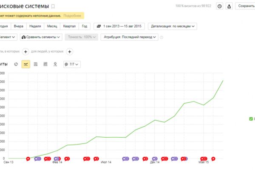Add a people condition with the plus after для людей
255x170 pixels.
[70, 52]
